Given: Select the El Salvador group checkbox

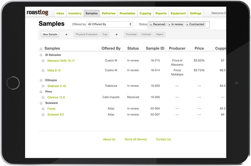Looking at the screenshot, I should point(41,55).
